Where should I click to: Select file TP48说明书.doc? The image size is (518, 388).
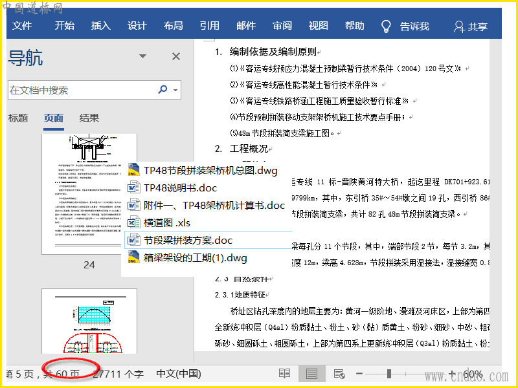tap(181, 188)
